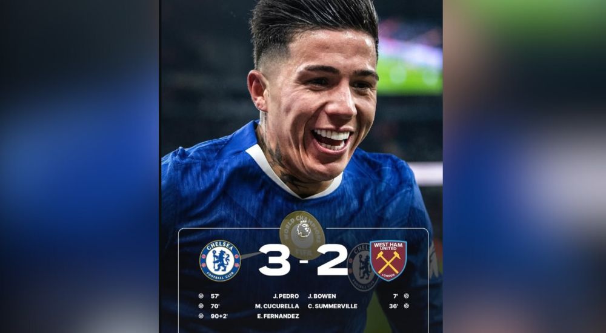This screenshot has width=606, height=333.
Task: Click the West Ham United crest
Action: pos(388,260)
